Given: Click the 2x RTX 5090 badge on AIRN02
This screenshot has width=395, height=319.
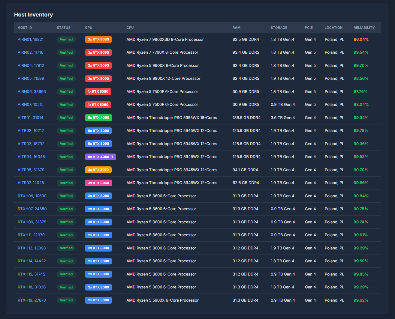Looking at the screenshot, I should pos(98,52).
